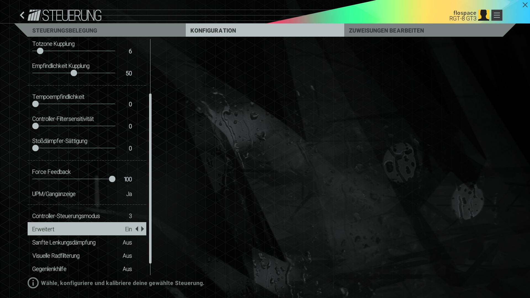The height and width of the screenshot is (298, 530).
Task: Go back using the left chevron arrow
Action: click(x=22, y=15)
